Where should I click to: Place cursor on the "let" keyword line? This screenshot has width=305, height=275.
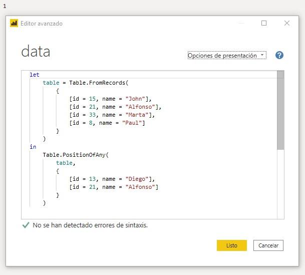35,75
